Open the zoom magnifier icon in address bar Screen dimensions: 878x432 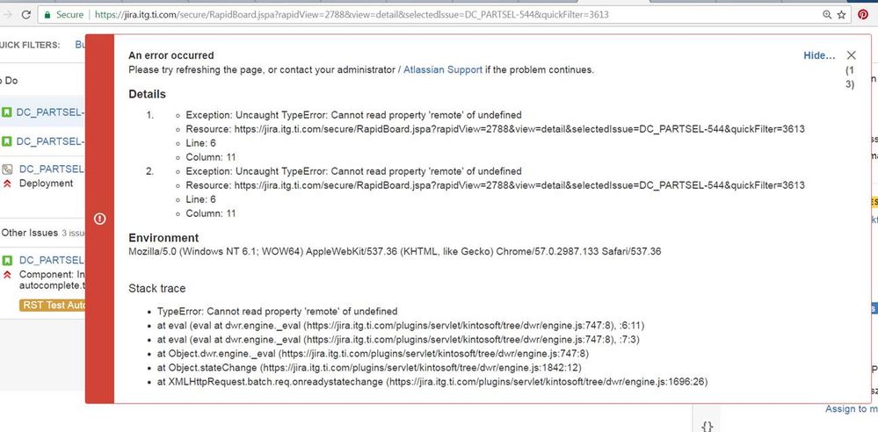tap(827, 15)
